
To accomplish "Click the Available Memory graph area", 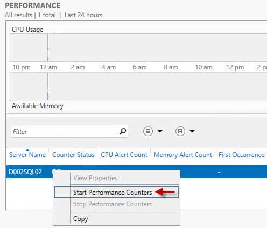I will tap(138, 87).
